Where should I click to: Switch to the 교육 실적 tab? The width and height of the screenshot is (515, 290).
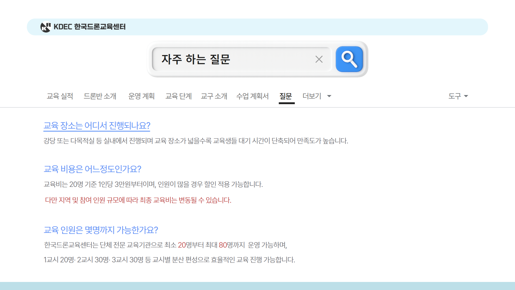[x=60, y=96]
